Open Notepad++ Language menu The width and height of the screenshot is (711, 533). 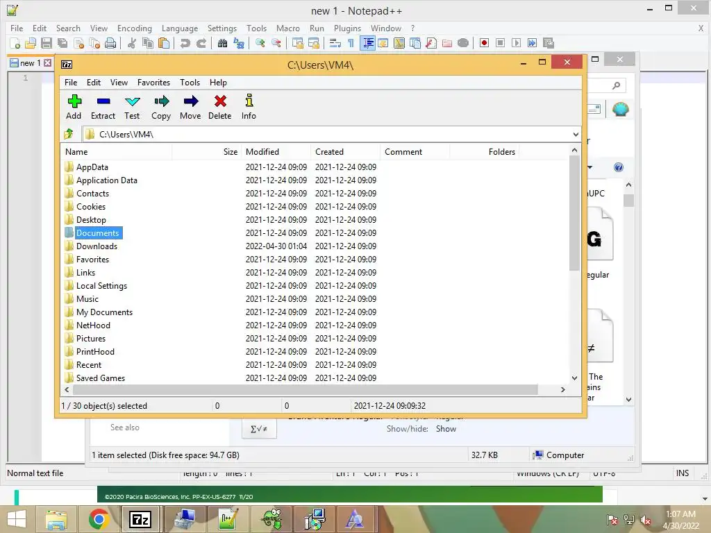click(x=180, y=28)
